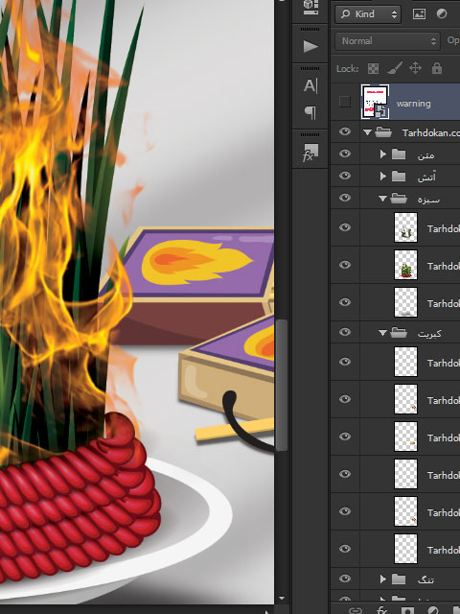Click the adjustment layers filter icon

(x=442, y=14)
